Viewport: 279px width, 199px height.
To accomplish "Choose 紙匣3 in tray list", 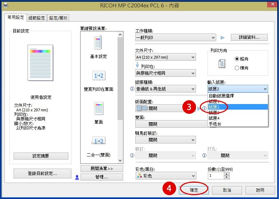I will tap(238, 112).
